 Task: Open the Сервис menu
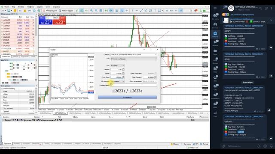[40, 7]
